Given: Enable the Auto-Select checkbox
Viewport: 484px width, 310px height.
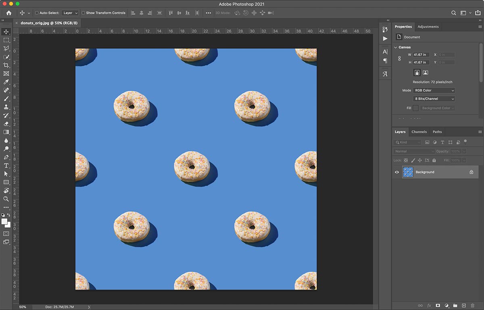Looking at the screenshot, I should (36, 12).
